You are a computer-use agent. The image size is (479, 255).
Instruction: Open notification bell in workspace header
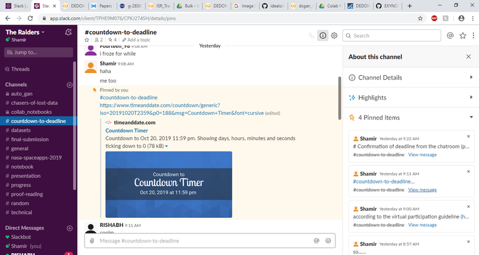click(69, 32)
